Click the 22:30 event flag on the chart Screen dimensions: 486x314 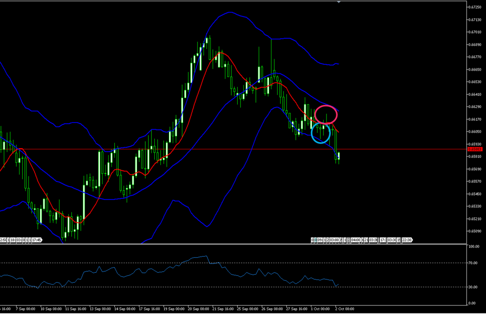click(x=407, y=240)
